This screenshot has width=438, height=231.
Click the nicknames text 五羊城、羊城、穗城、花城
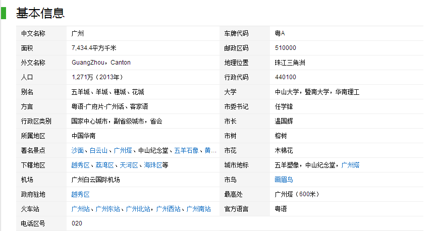[x=108, y=92]
